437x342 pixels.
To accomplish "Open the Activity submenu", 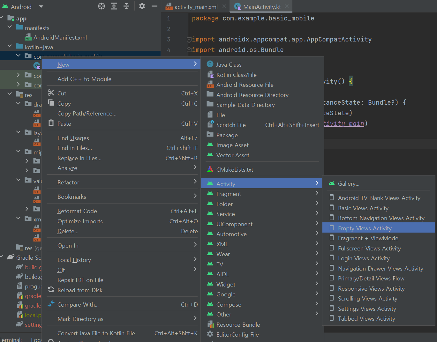I will click(x=261, y=183).
